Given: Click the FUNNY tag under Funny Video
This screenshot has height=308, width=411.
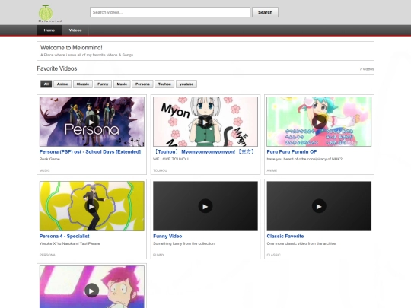Looking at the screenshot, I should [158, 255].
